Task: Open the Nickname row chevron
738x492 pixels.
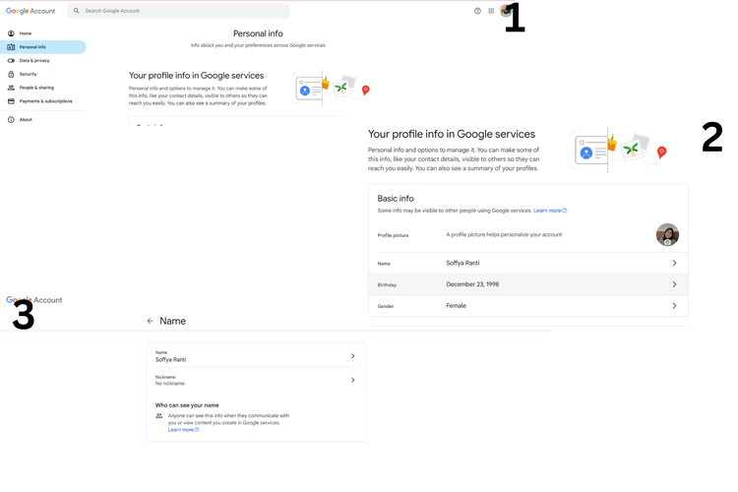Action: click(352, 380)
